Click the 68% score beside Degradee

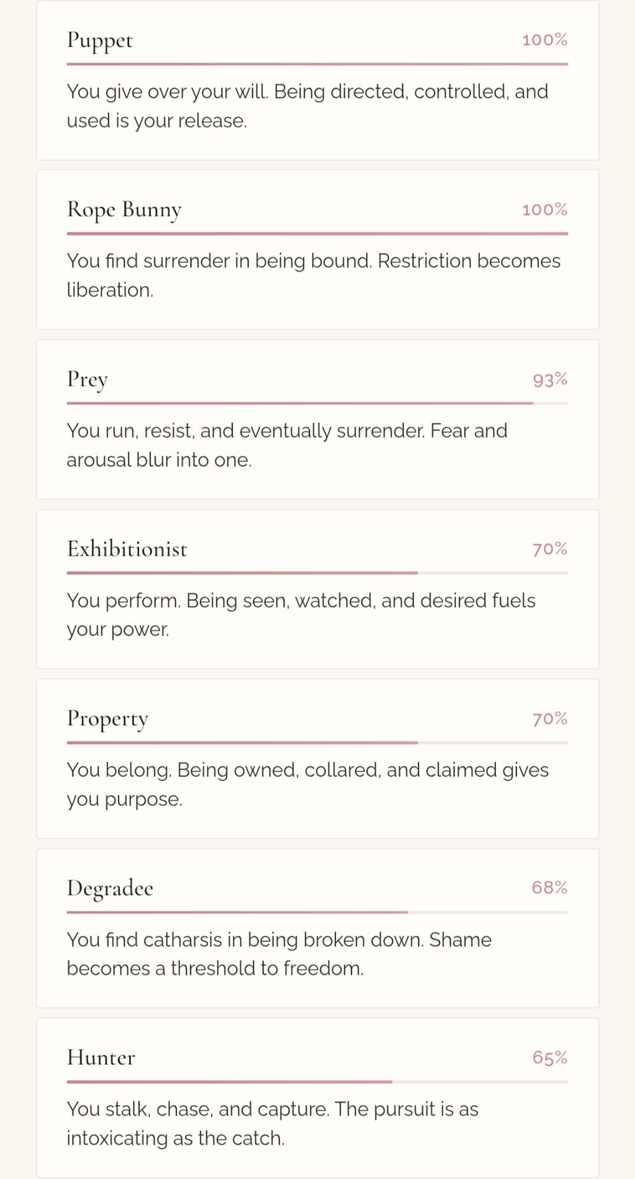pos(549,888)
